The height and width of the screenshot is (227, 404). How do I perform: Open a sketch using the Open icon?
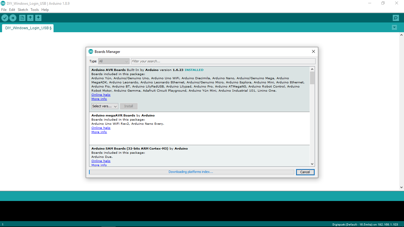tap(30, 18)
